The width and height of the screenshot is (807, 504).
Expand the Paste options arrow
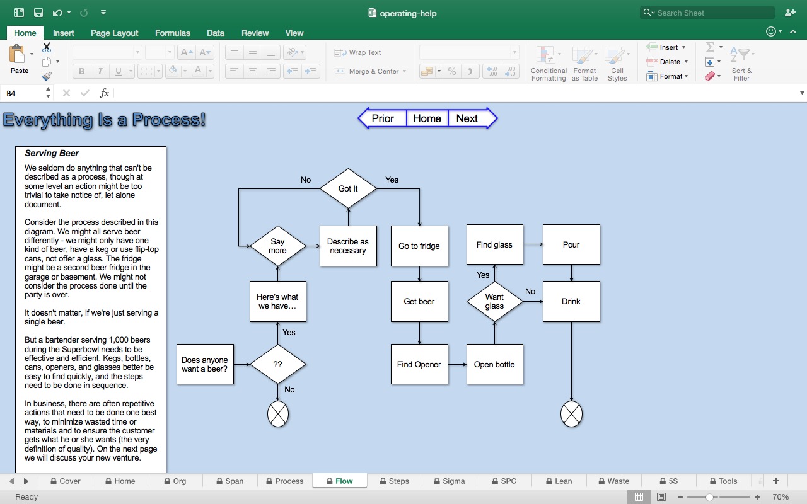pyautogui.click(x=32, y=54)
